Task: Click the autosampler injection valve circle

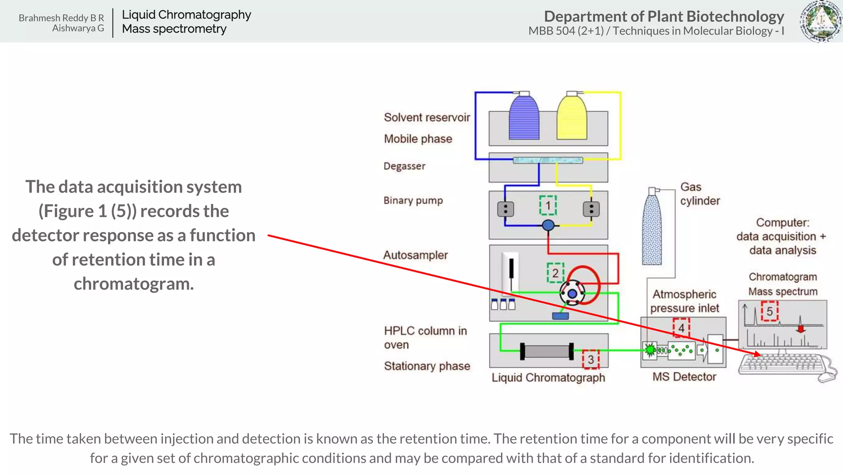Action: pos(572,293)
